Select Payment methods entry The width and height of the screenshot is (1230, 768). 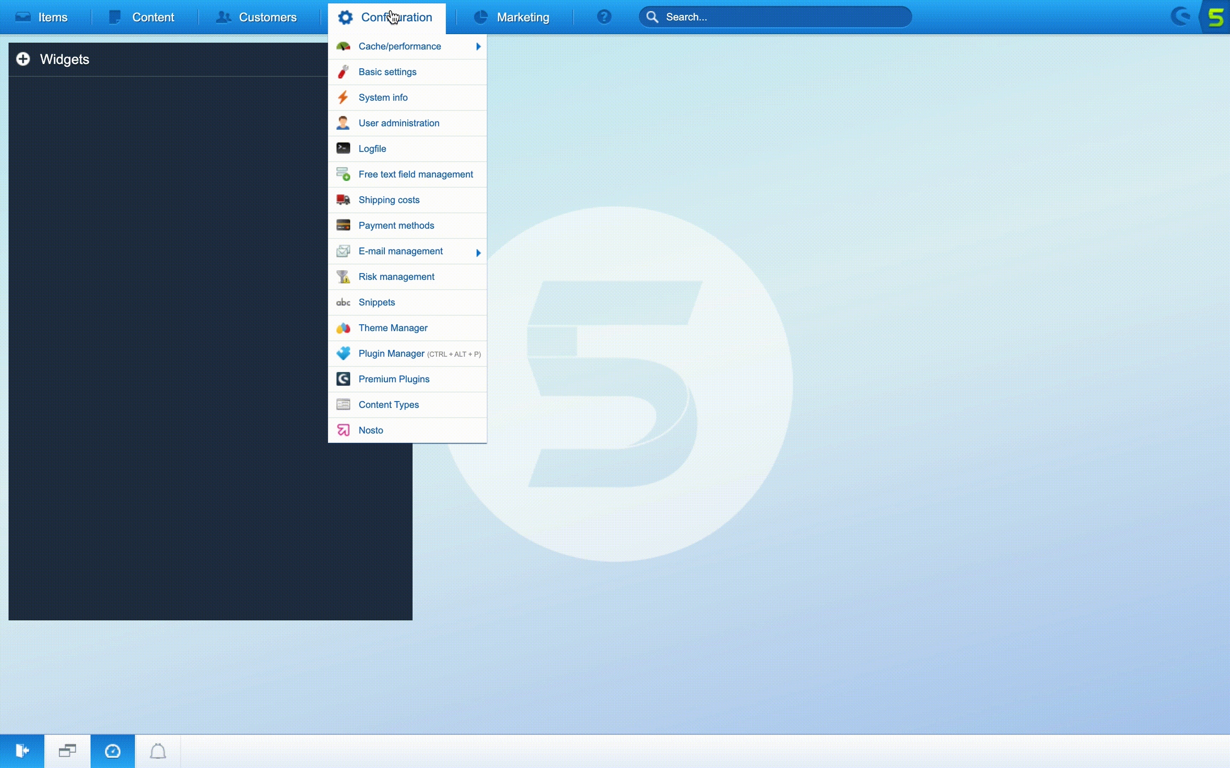[x=396, y=226]
